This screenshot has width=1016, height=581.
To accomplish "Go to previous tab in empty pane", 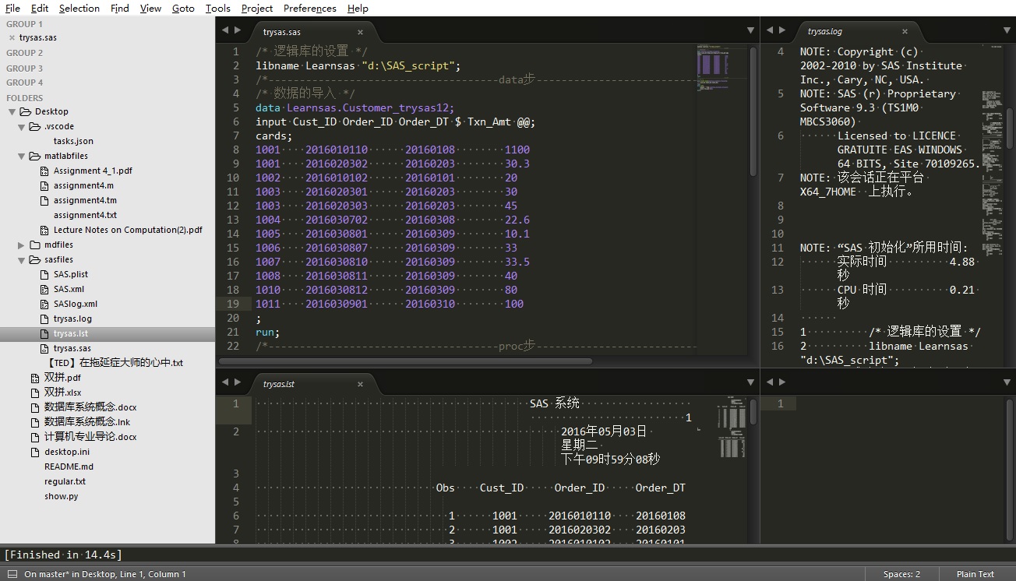I will pos(769,382).
